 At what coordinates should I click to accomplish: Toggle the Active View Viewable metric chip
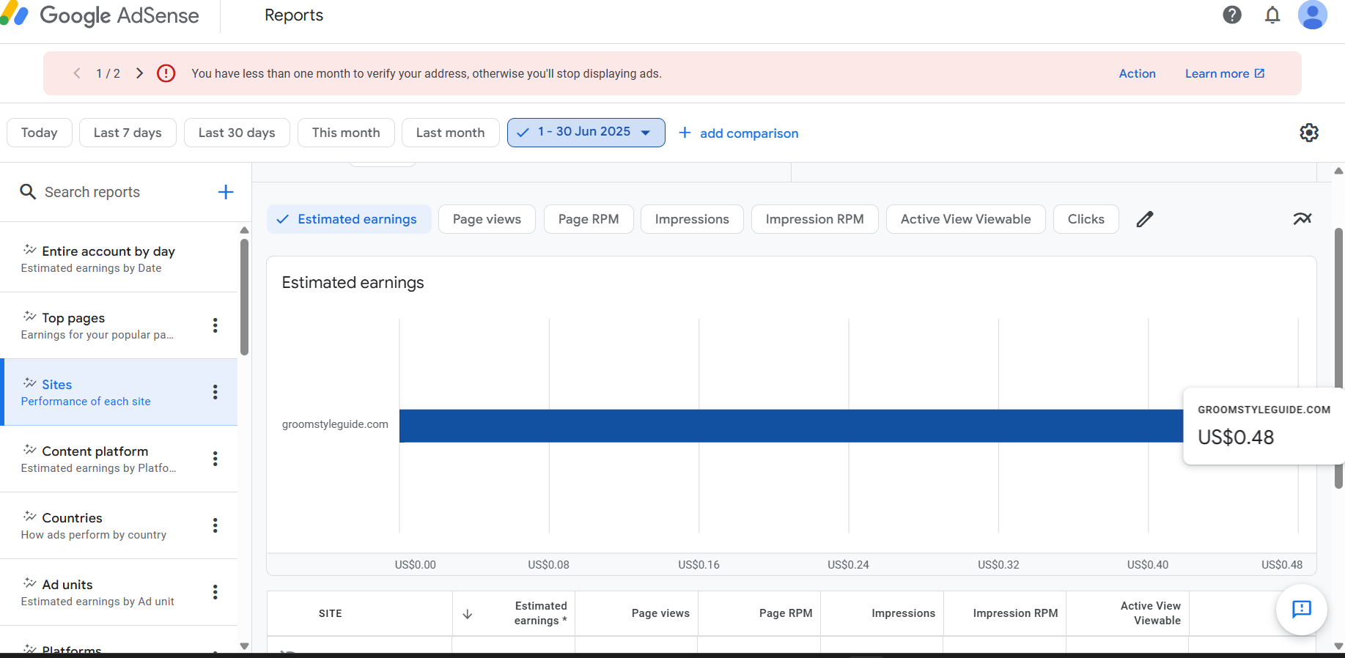click(966, 219)
